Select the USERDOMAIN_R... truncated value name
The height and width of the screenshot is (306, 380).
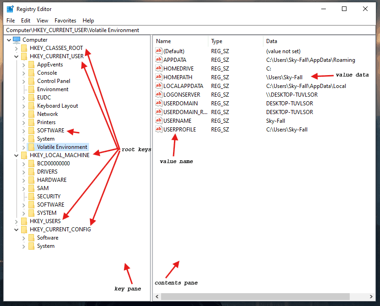(185, 112)
